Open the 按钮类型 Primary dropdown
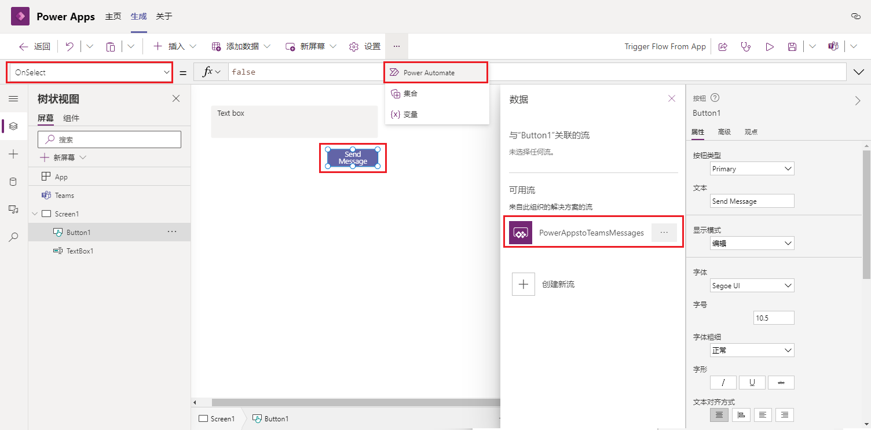 tap(752, 168)
